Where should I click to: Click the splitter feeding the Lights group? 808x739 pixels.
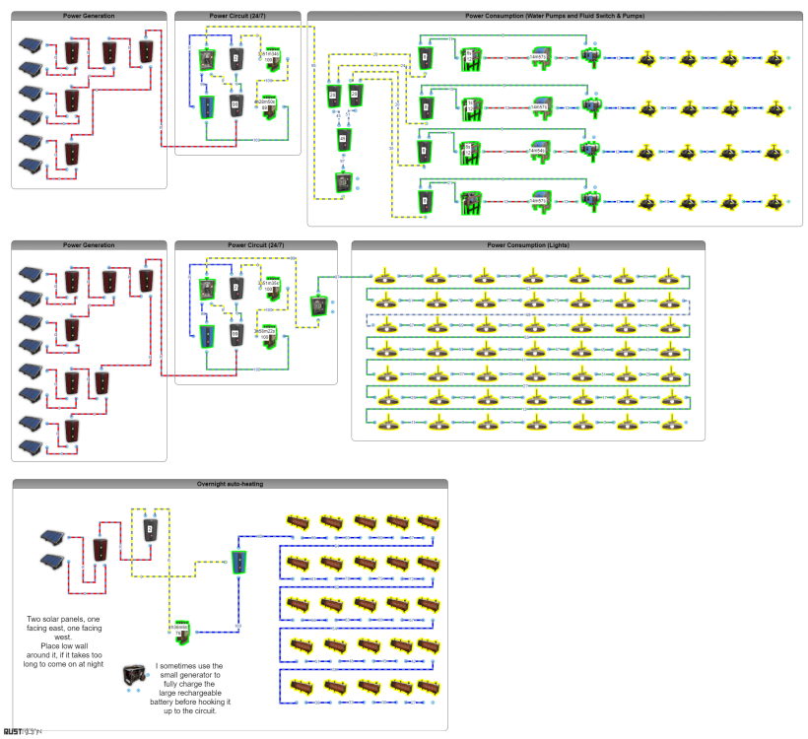tap(318, 305)
